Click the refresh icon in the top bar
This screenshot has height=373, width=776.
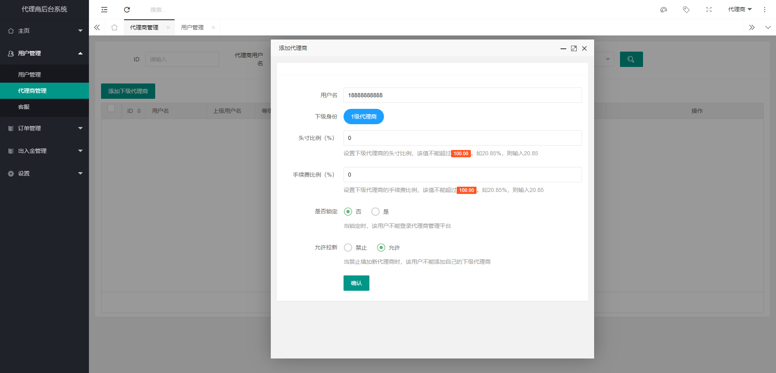[127, 10]
